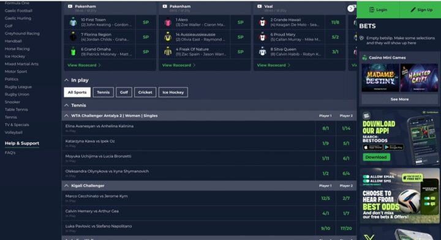Screen dimensions: 441x240
Task: Open TV & Specials in sidebar
Action: click(17, 125)
